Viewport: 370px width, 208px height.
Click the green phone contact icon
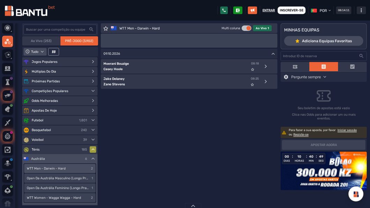point(224,10)
